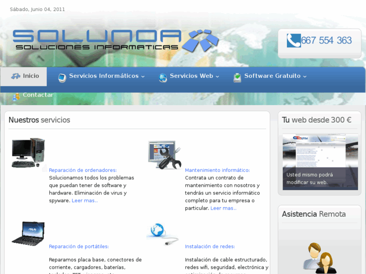Viewport: 366px width, 274px height.
Task: Click the date 'Sábado, Junio 04, 2011'
Action: [x=37, y=10]
